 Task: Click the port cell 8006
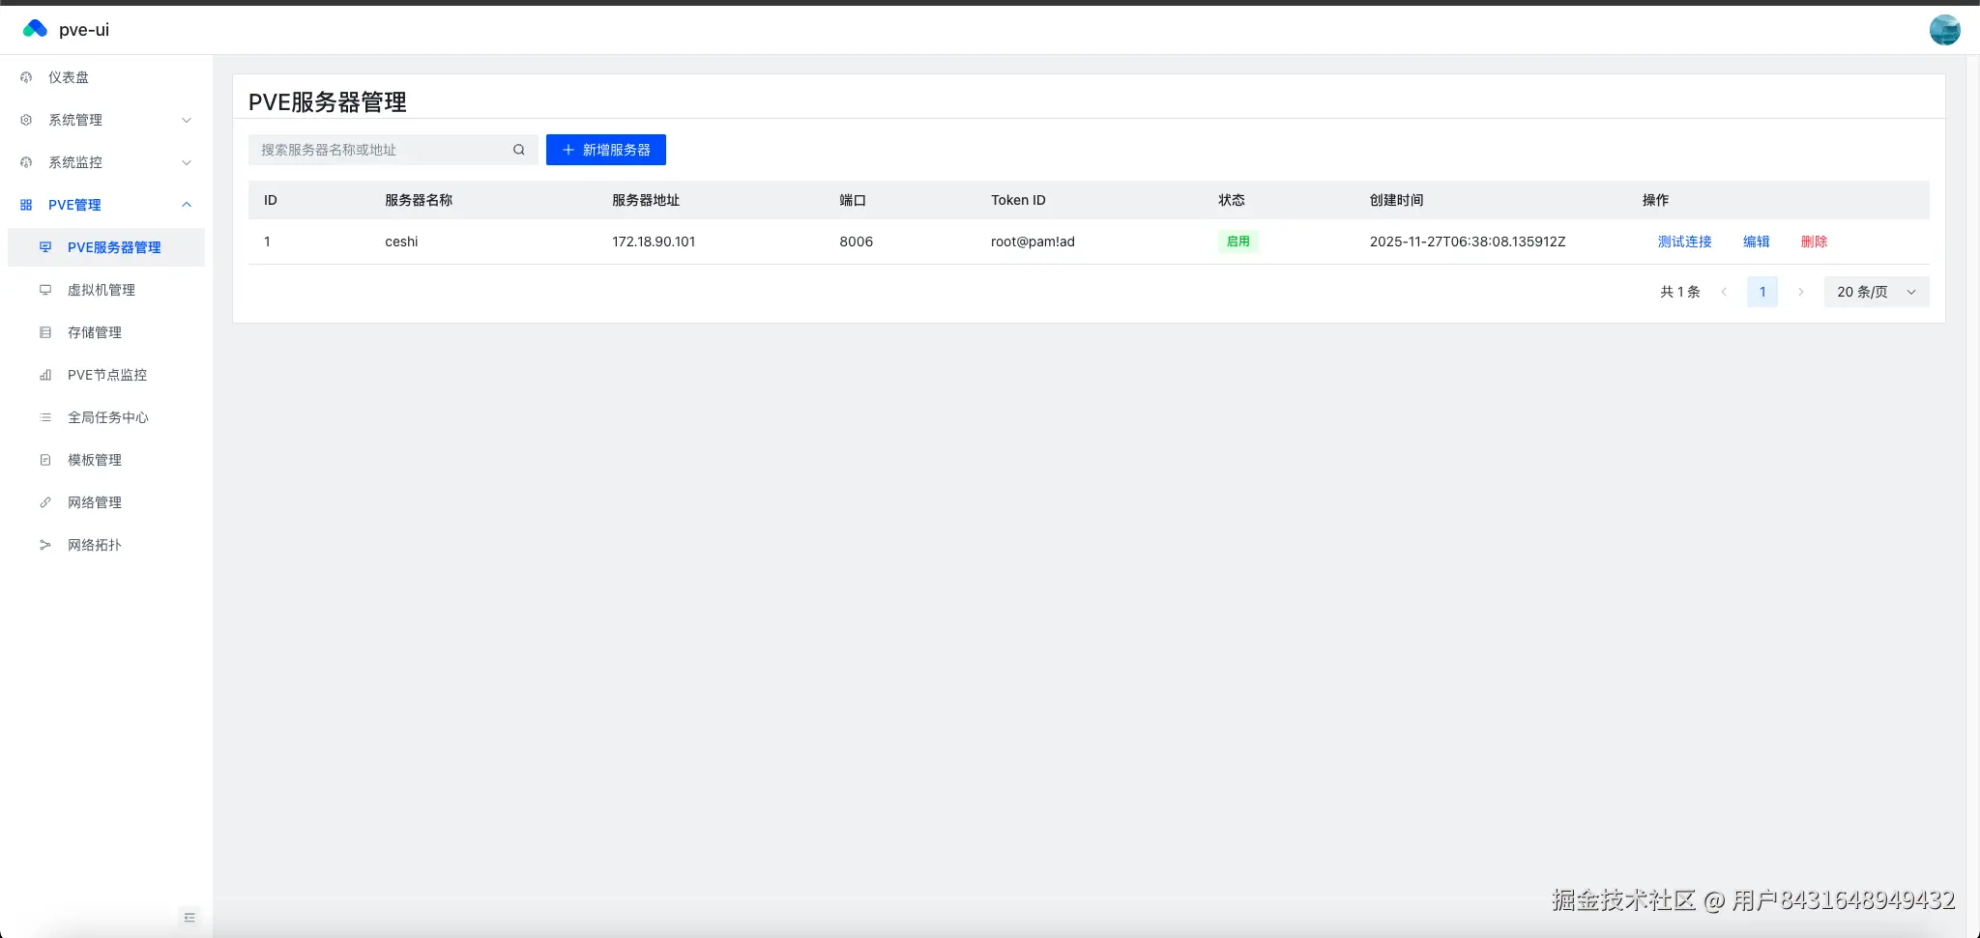coord(856,242)
